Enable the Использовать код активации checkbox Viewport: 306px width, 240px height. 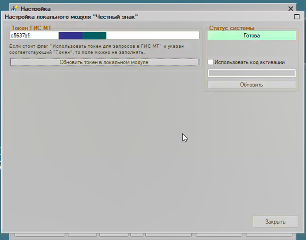click(211, 62)
